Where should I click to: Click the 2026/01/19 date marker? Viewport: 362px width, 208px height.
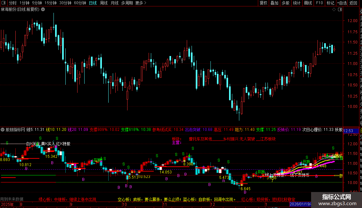coord(300,204)
